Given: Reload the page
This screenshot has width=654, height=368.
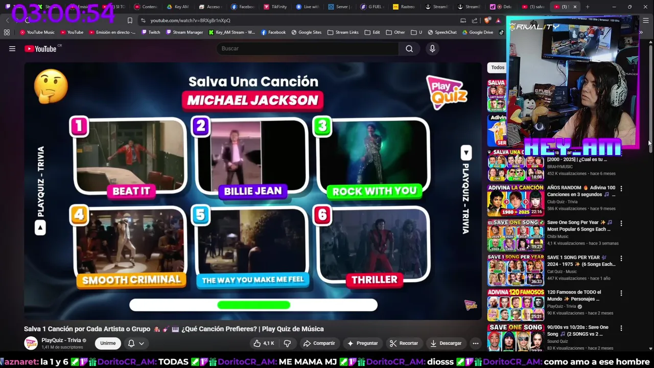Looking at the screenshot, I should (27, 20).
